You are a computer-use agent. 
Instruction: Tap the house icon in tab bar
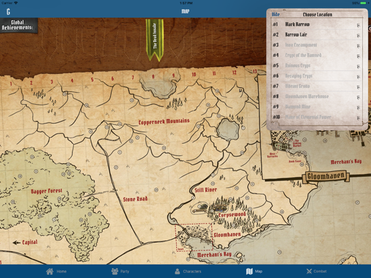[50, 271]
